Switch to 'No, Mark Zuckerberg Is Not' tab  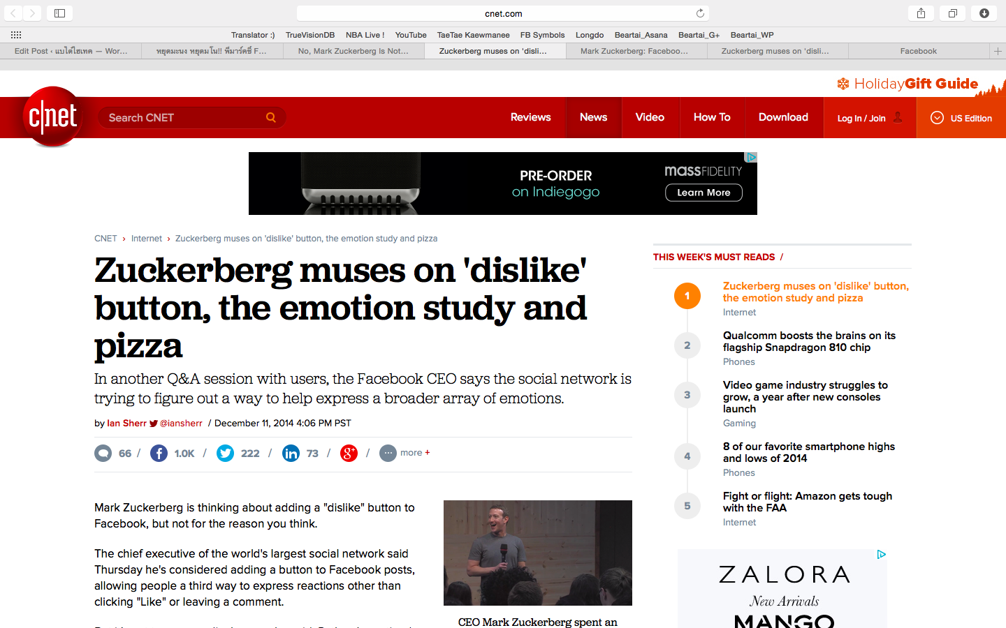click(353, 51)
